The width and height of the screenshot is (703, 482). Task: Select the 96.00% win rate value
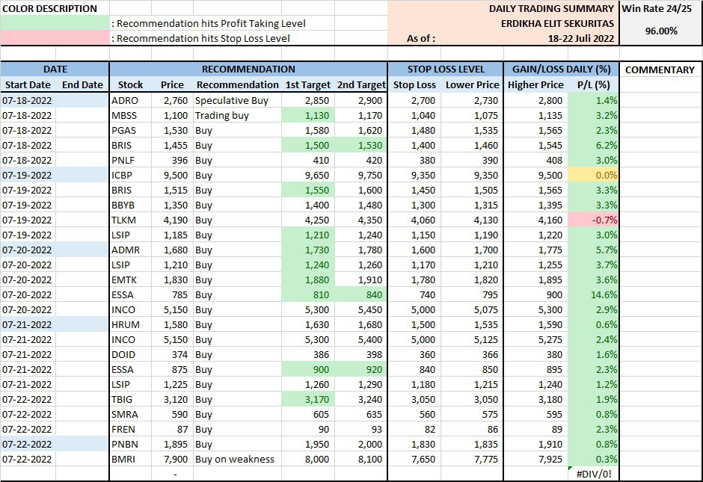coord(660,31)
